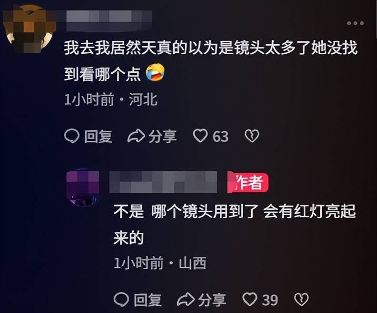377x313 pixels.
Task: Click the share arrow icon under author's reply
Action: coord(186,300)
